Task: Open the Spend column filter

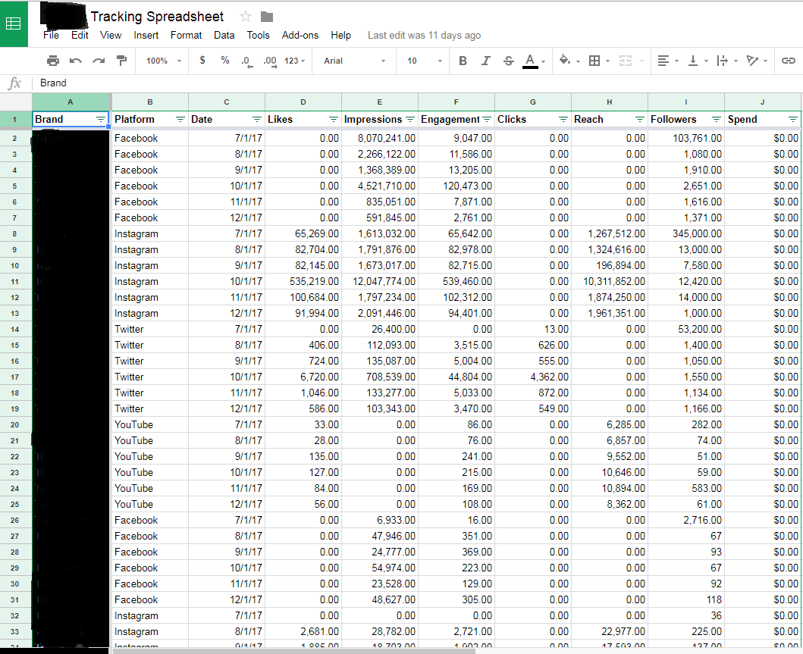Action: point(792,119)
